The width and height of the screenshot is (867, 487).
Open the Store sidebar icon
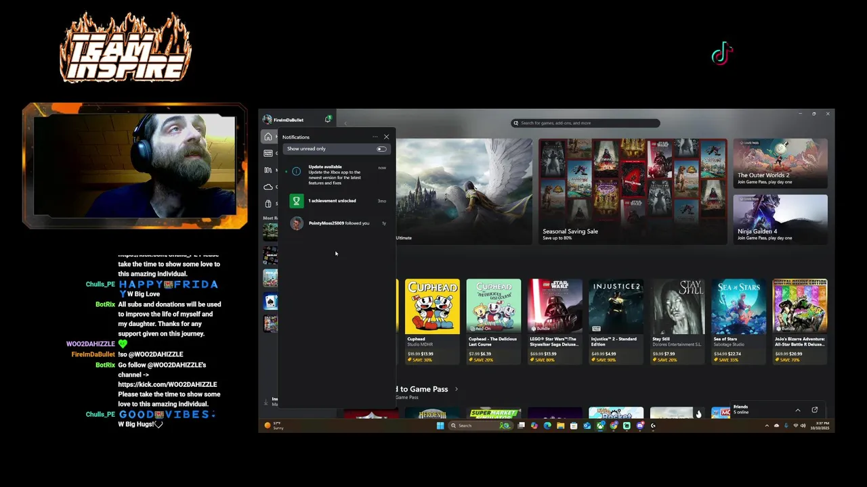268,204
